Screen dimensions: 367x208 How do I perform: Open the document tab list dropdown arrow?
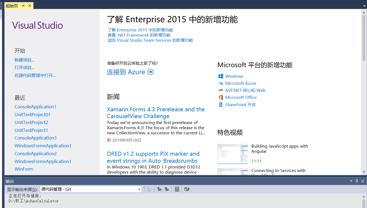coord(364,6)
